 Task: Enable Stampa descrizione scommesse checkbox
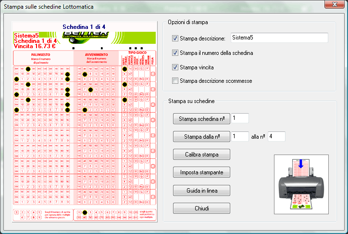click(x=175, y=81)
